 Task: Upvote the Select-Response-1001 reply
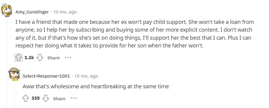tap(25, 98)
